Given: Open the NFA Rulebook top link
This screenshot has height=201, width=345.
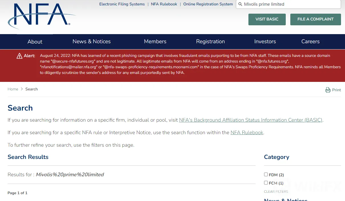Looking at the screenshot, I should pyautogui.click(x=164, y=4).
